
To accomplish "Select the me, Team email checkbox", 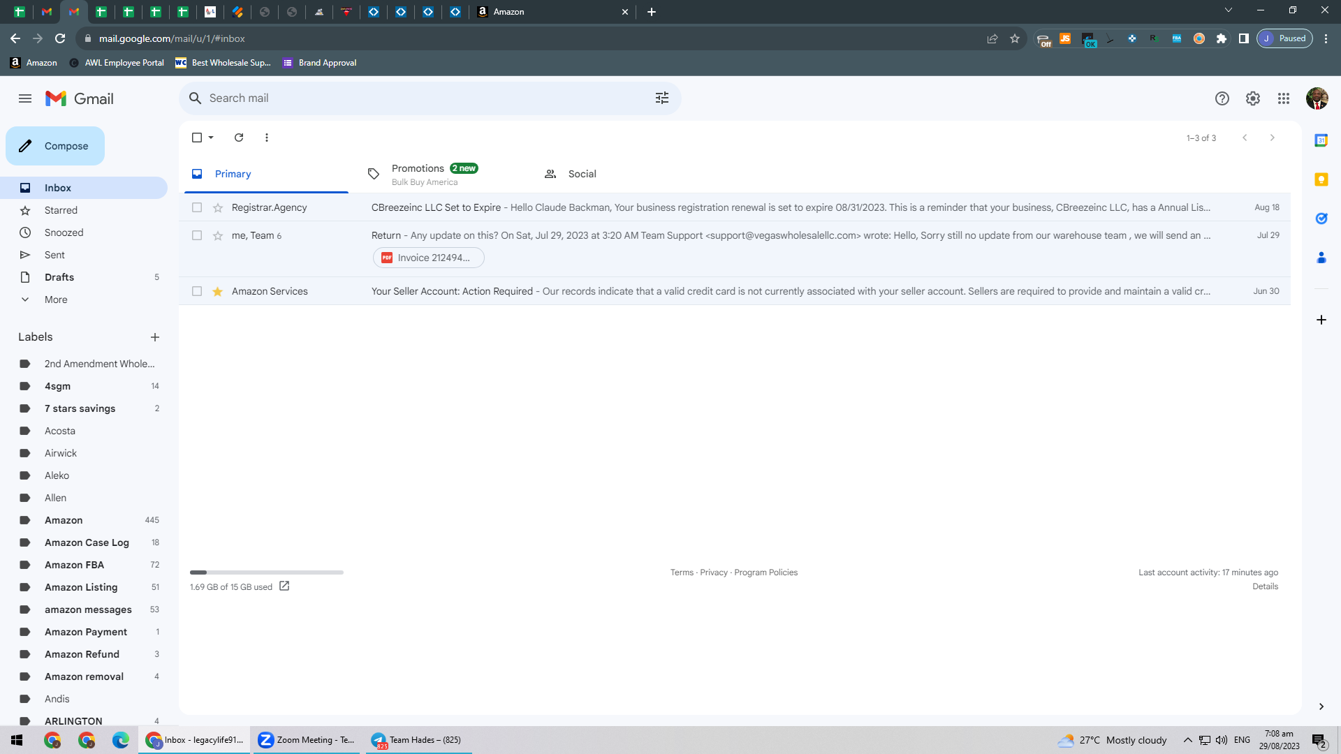I will pos(197,235).
